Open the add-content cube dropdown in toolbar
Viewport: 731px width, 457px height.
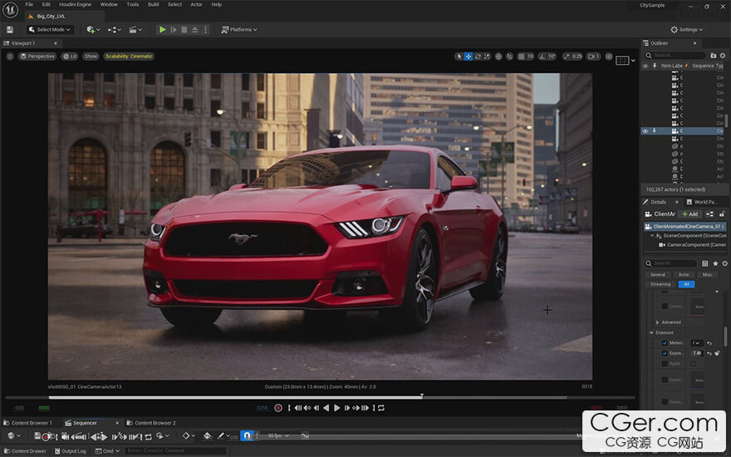click(x=93, y=29)
